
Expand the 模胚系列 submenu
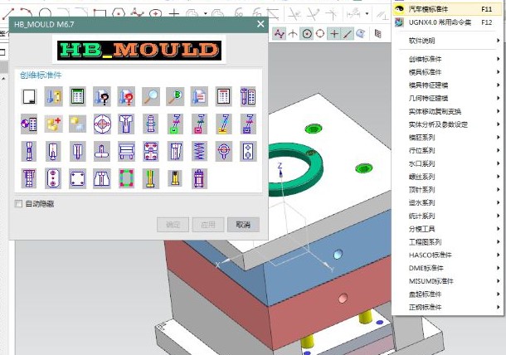coord(422,138)
